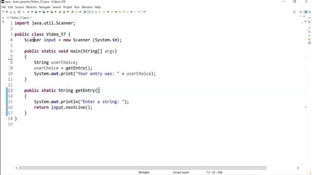The image size is (312, 175).
Task: Open the Debug configurations dropdown arrow
Action: click(32, 12)
